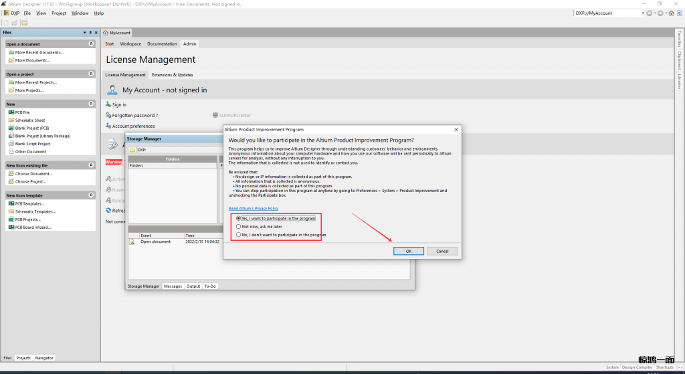
Task: Select 'Not now, ask me later' option
Action: click(238, 227)
